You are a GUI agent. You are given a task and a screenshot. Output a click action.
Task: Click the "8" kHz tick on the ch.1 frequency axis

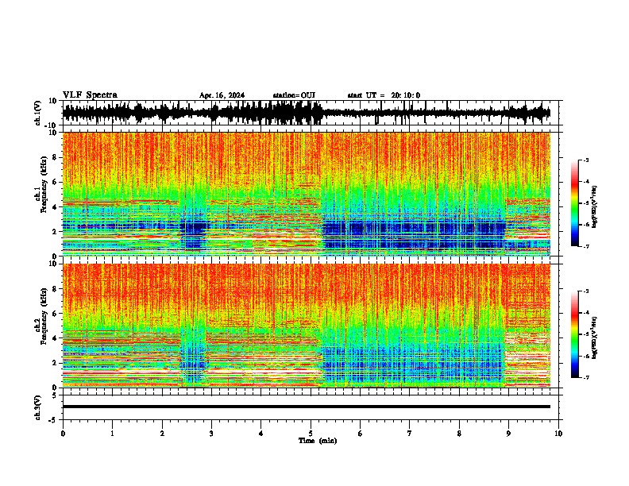coord(56,157)
